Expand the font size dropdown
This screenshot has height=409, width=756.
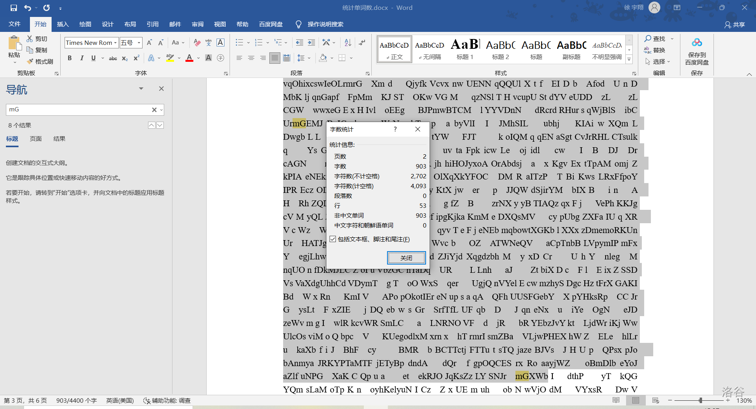click(x=139, y=43)
